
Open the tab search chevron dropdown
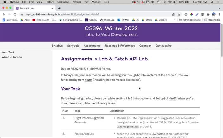(x=219, y=8)
